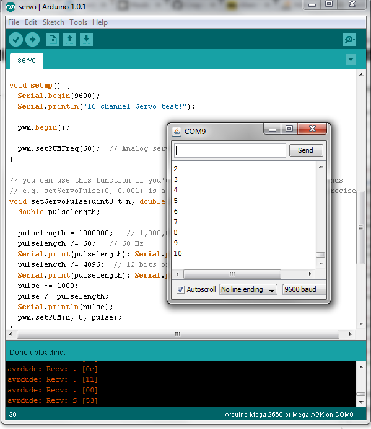Open the No line ending dropdown
This screenshot has height=429, width=371.
[248, 289]
